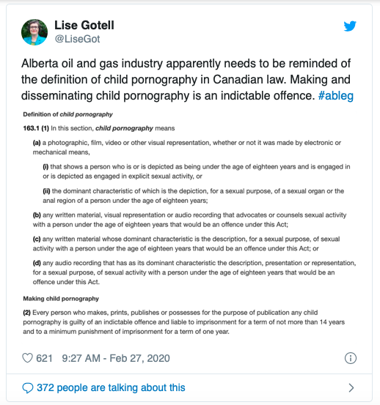Click the 621 likes count
Image resolution: width=380 pixels, height=405 pixels.
pos(44,358)
